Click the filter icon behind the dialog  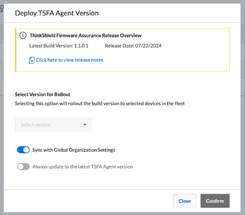2,9
